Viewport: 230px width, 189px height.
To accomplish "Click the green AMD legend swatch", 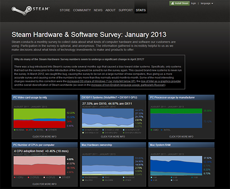I will coord(151,130).
